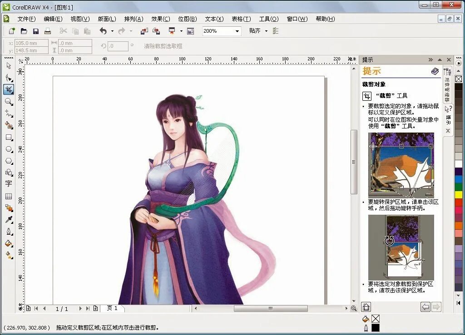Go back in hints with left arrow
Image resolution: width=465 pixels, height=335 pixels.
coord(425,307)
